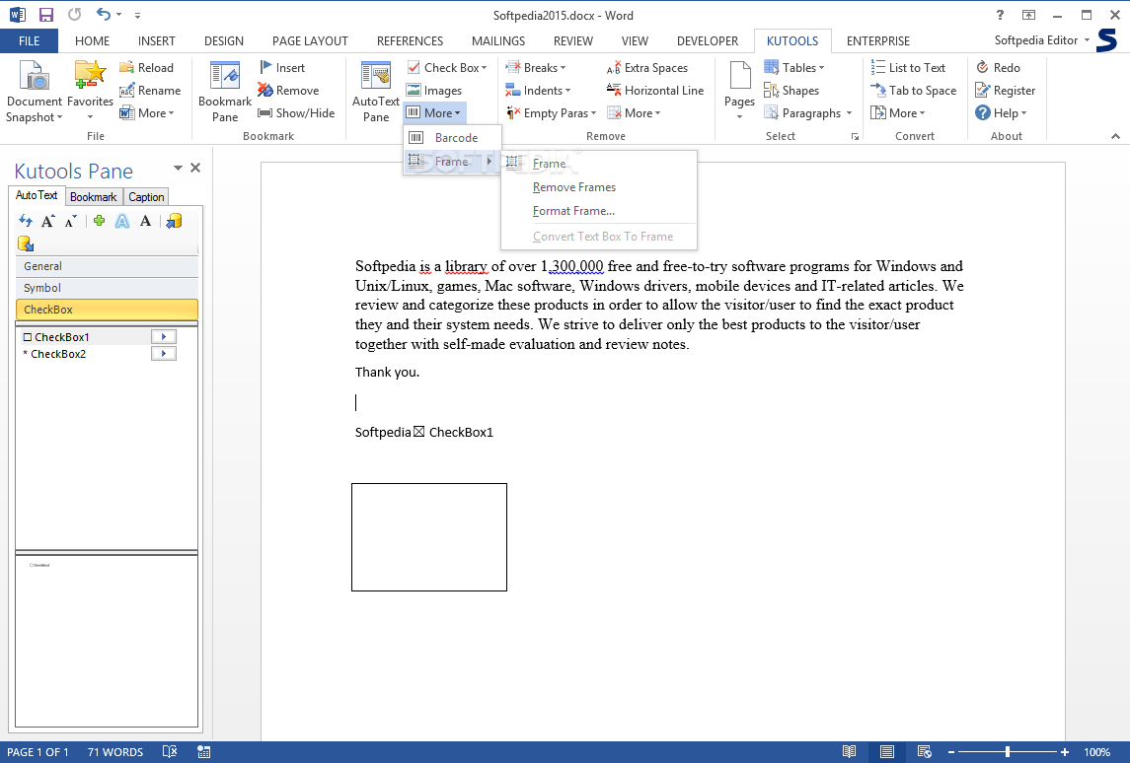Select all Shapes in document
The image size is (1130, 763).
pos(791,91)
